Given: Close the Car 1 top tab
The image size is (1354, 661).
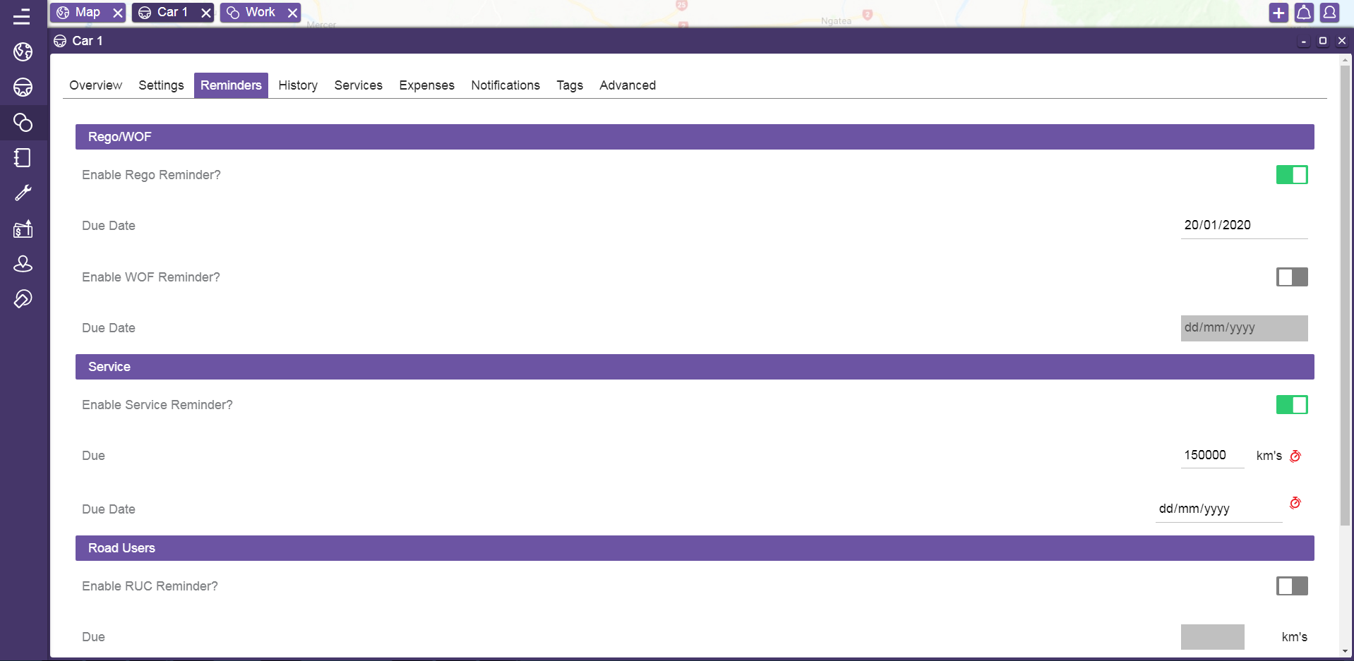Looking at the screenshot, I should click(x=205, y=13).
